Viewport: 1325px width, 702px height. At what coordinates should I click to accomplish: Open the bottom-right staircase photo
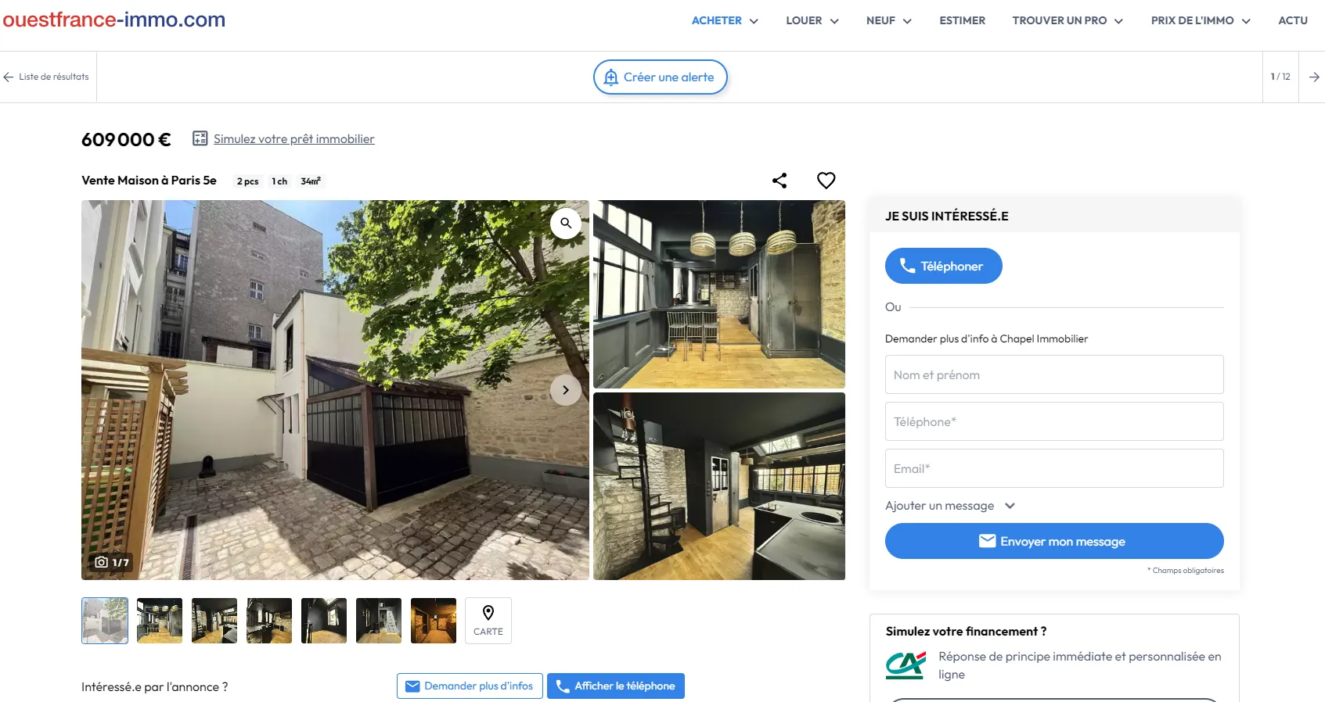(719, 486)
